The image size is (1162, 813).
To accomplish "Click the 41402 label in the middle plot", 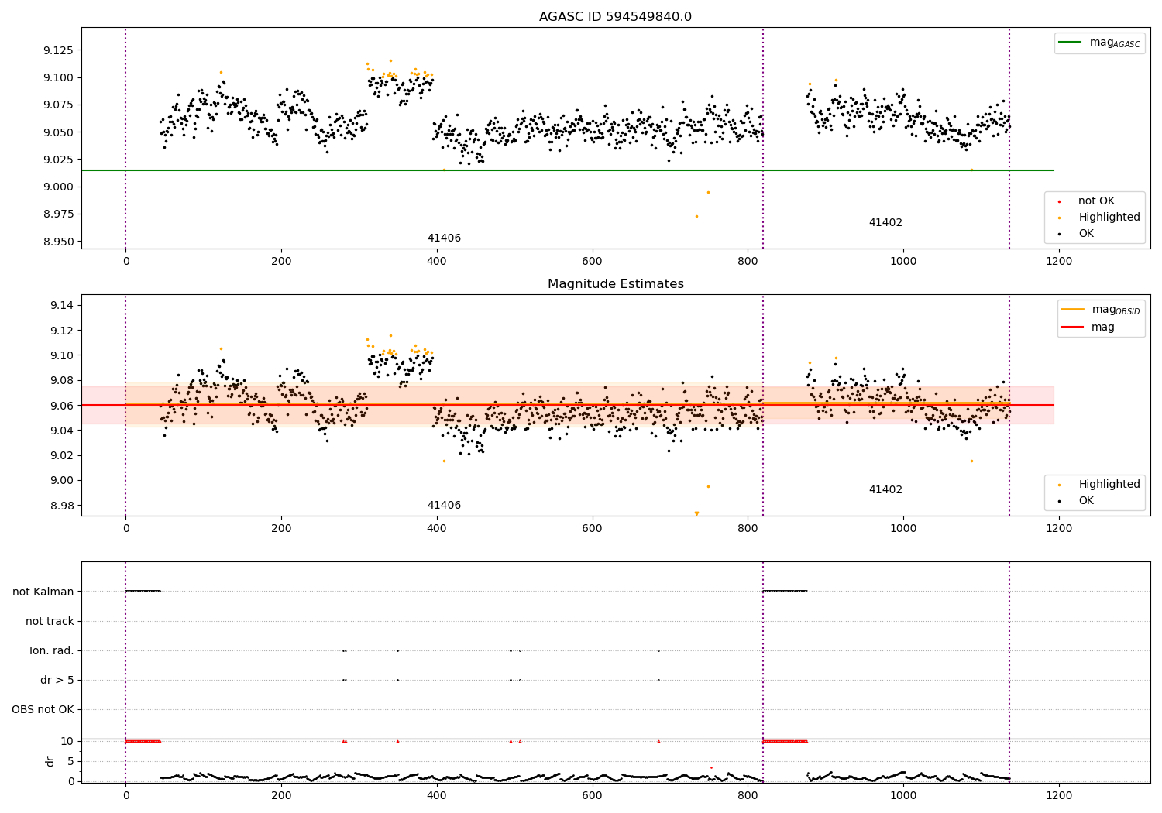I will (885, 489).
